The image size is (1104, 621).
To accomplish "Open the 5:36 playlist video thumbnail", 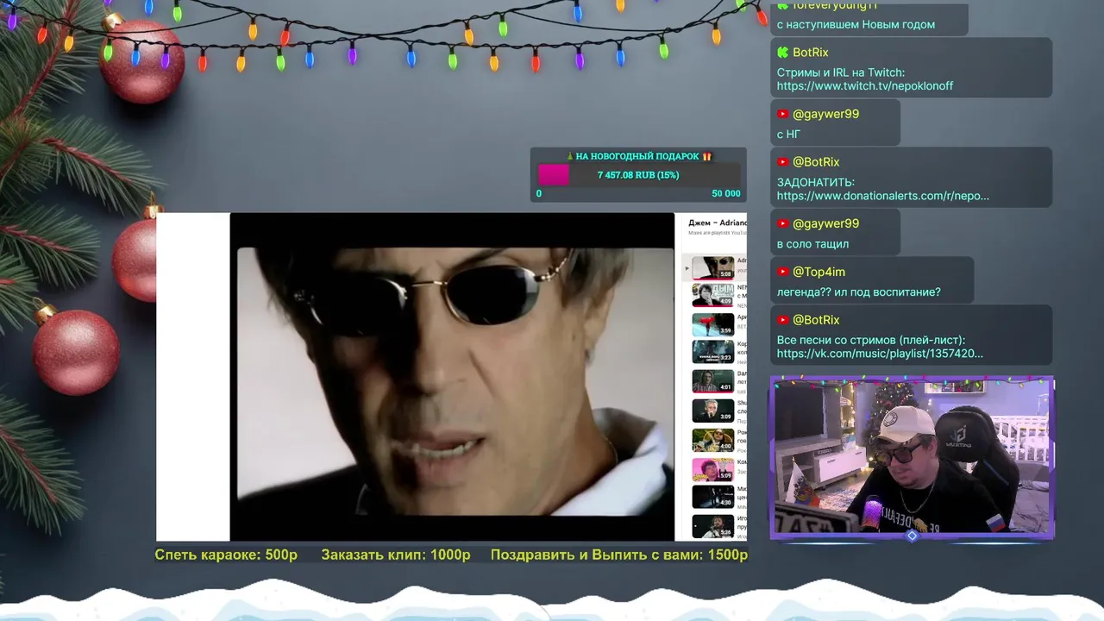I will click(712, 526).
